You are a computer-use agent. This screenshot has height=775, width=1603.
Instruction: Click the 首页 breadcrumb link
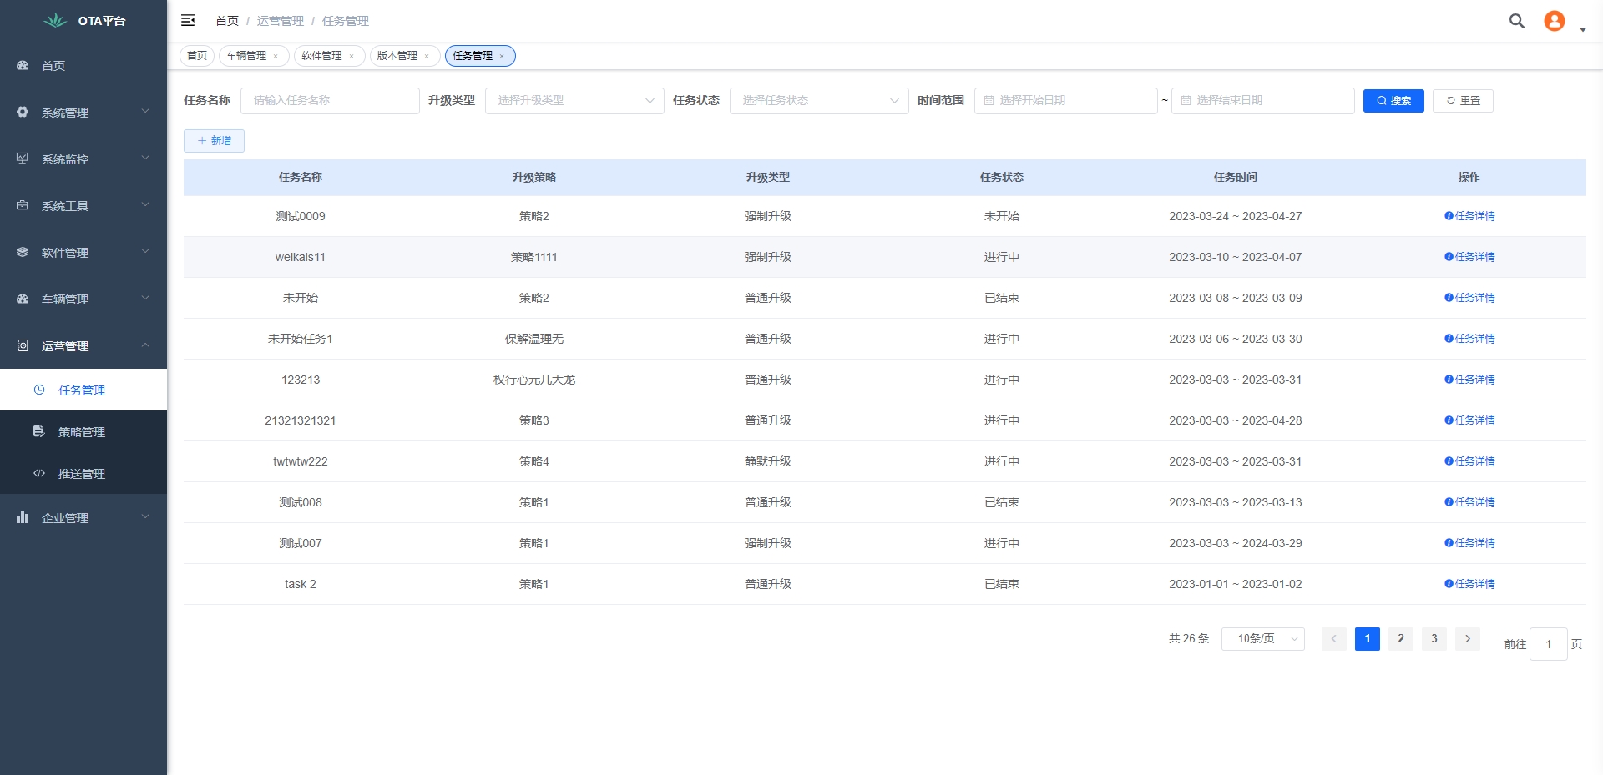pos(227,21)
